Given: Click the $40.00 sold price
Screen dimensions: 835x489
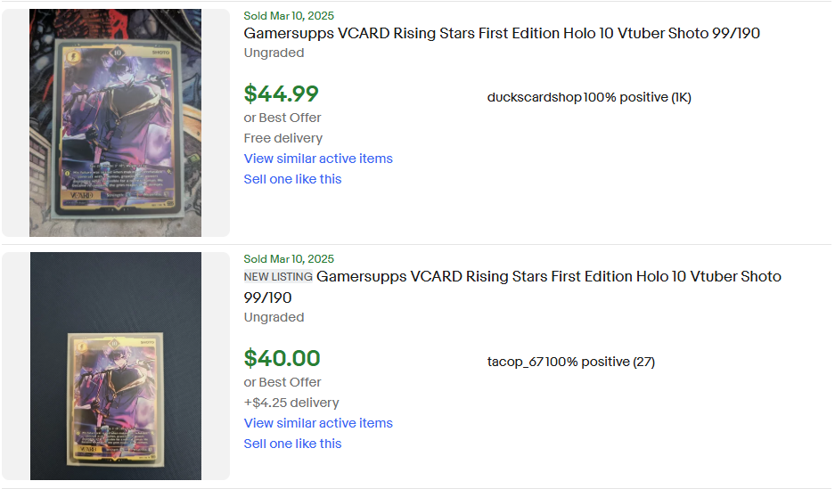Looking at the screenshot, I should [282, 358].
